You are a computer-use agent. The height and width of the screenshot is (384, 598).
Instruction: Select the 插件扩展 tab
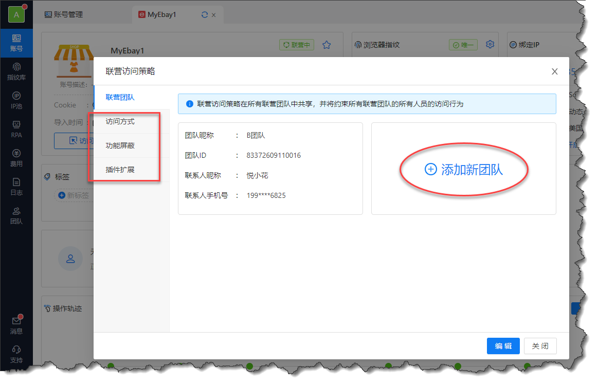pos(120,169)
